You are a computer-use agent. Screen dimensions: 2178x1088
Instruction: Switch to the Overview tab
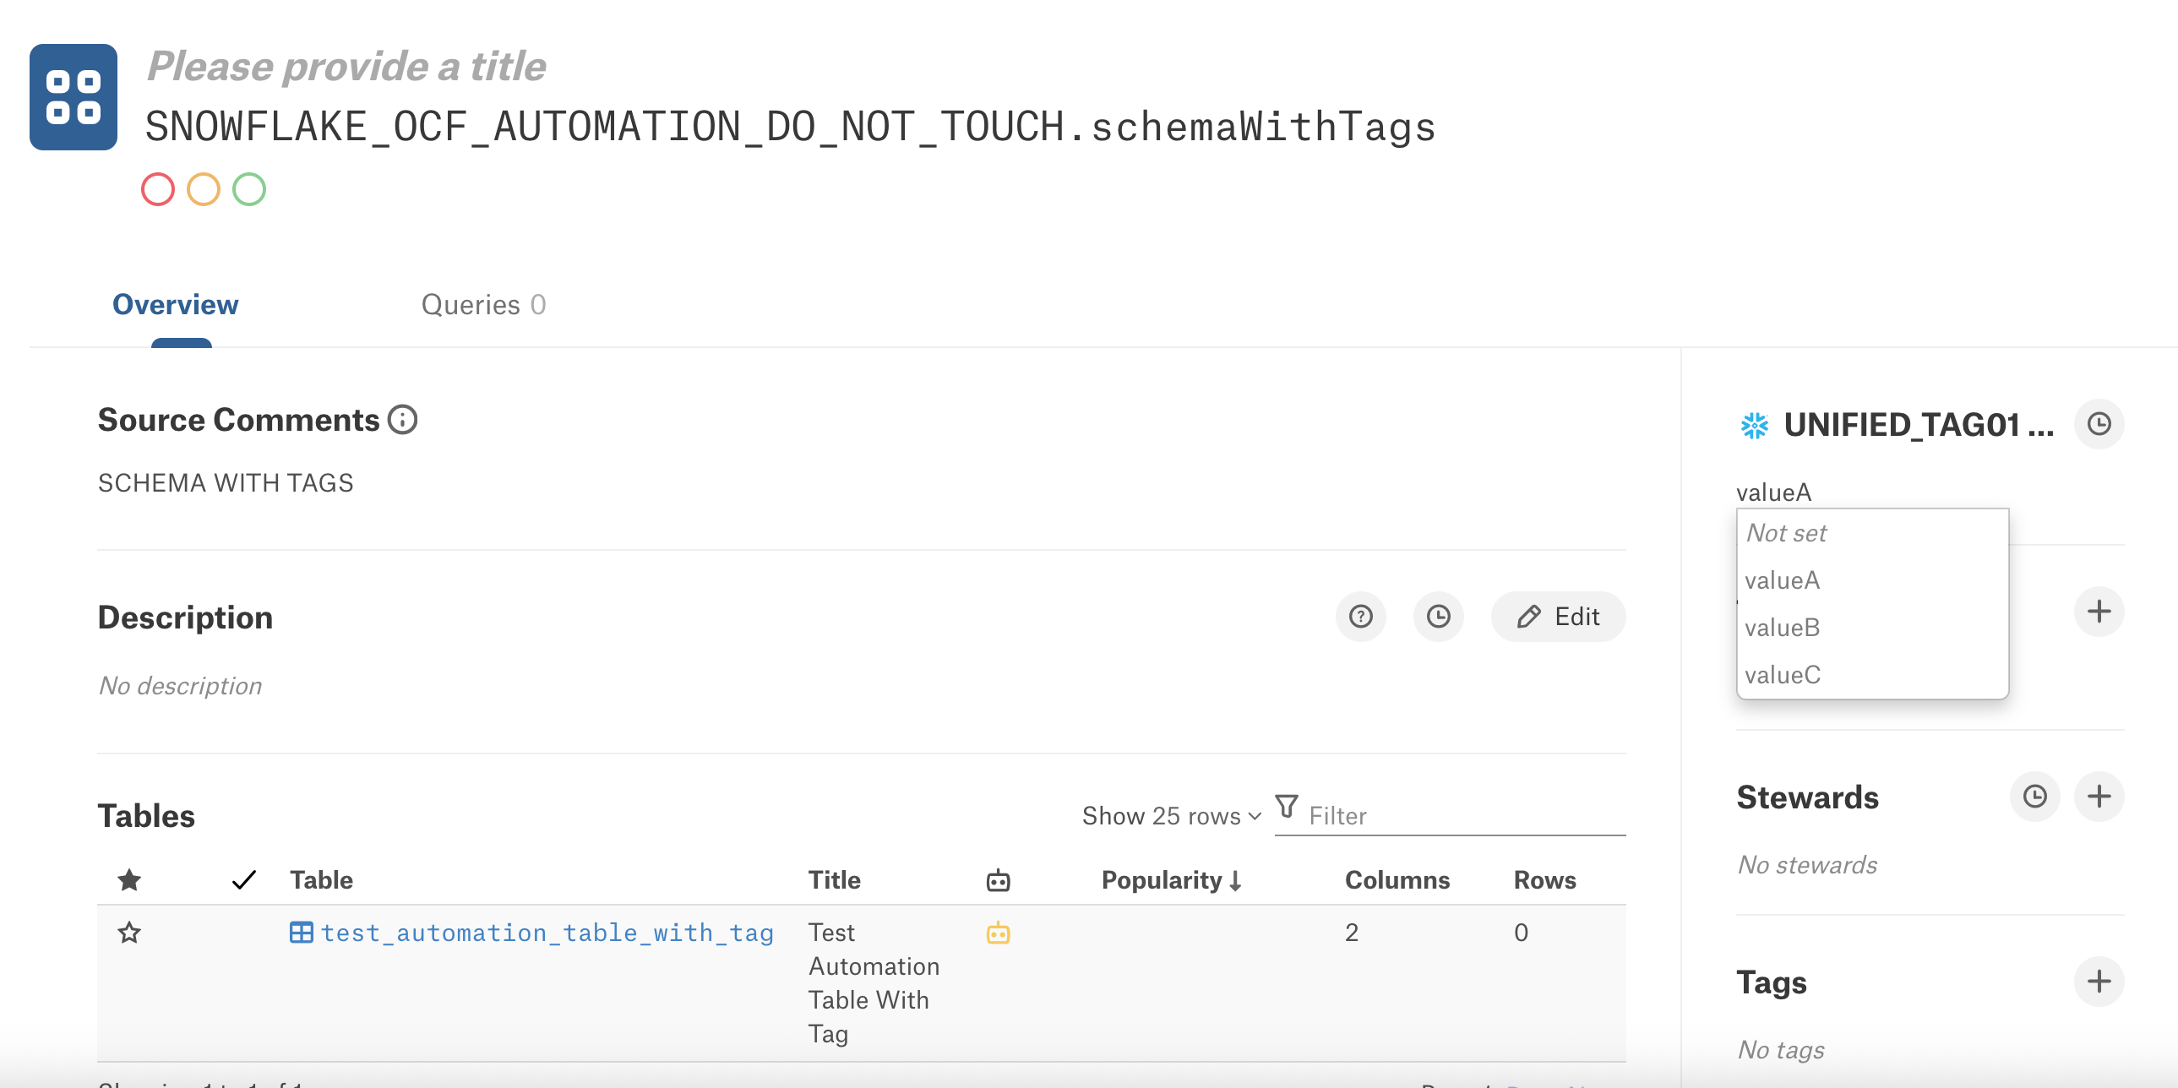(x=176, y=304)
